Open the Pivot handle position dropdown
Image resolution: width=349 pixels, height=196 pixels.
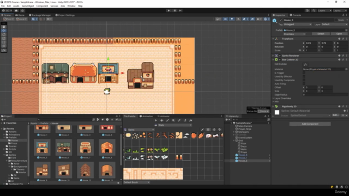(9, 19)
